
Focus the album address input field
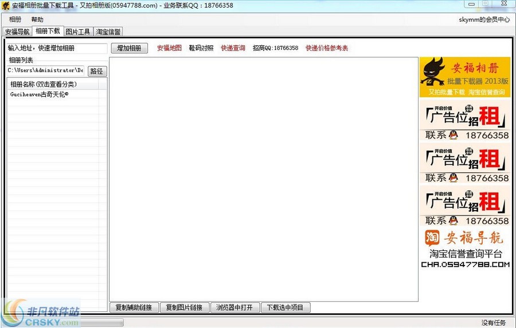[57, 48]
